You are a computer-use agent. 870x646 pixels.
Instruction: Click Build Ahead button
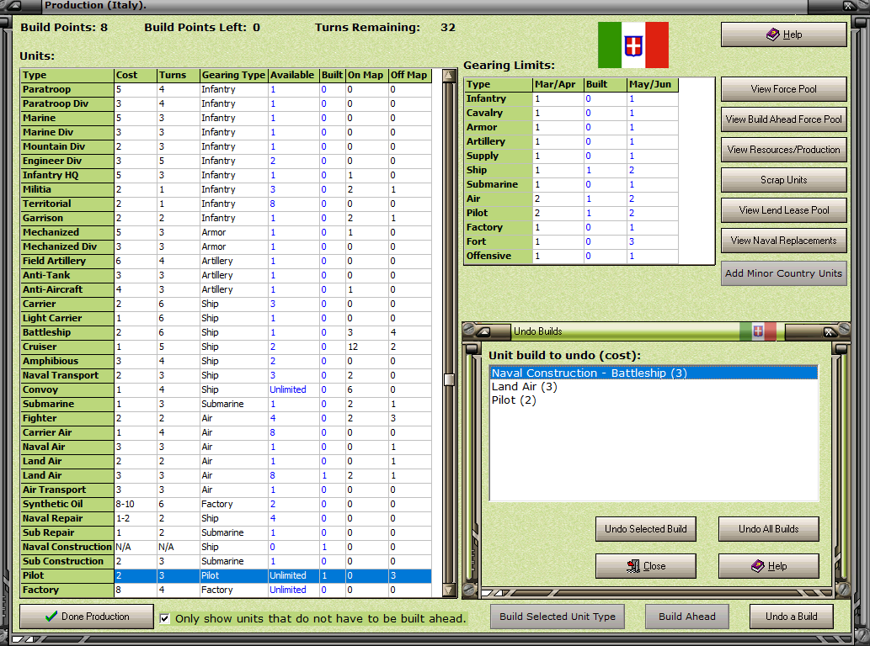point(687,616)
